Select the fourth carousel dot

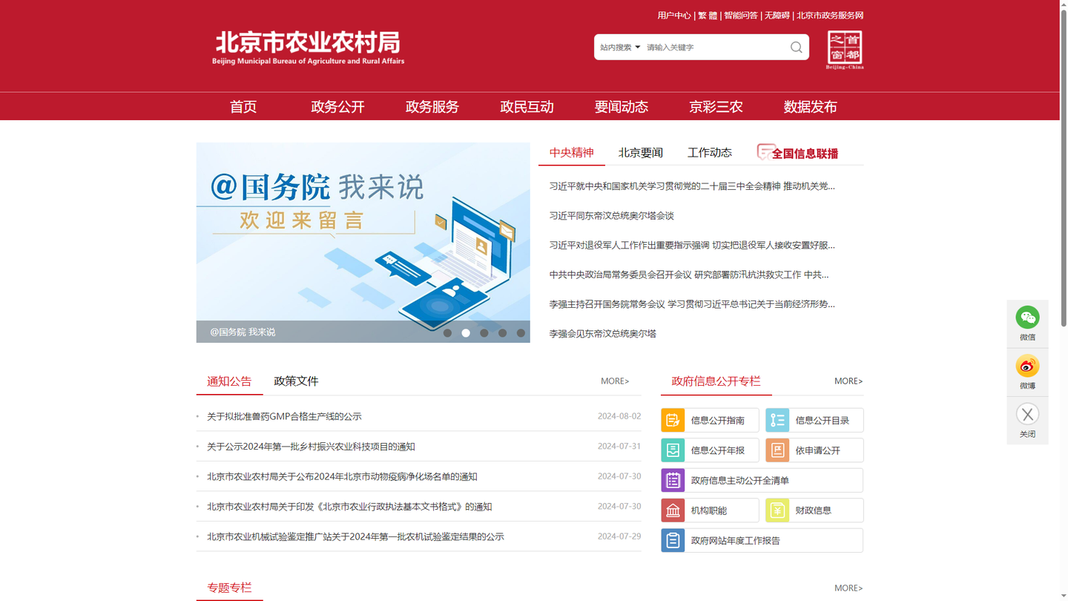tap(503, 333)
